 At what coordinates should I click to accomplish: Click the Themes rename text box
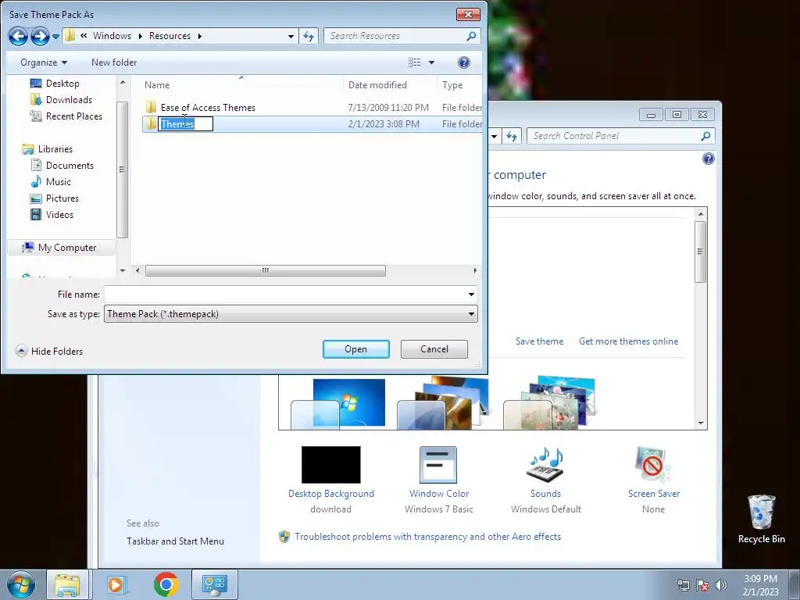[x=185, y=124]
